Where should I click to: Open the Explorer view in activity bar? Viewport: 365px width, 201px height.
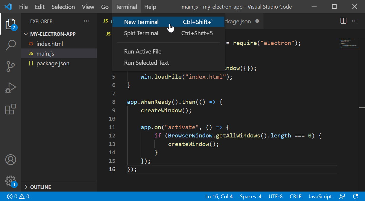pos(11,24)
